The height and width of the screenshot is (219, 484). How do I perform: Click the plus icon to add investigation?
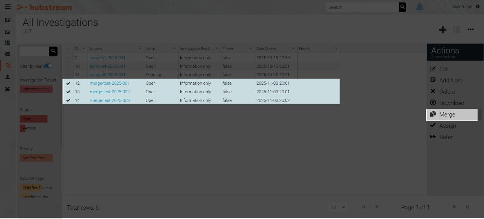(442, 29)
